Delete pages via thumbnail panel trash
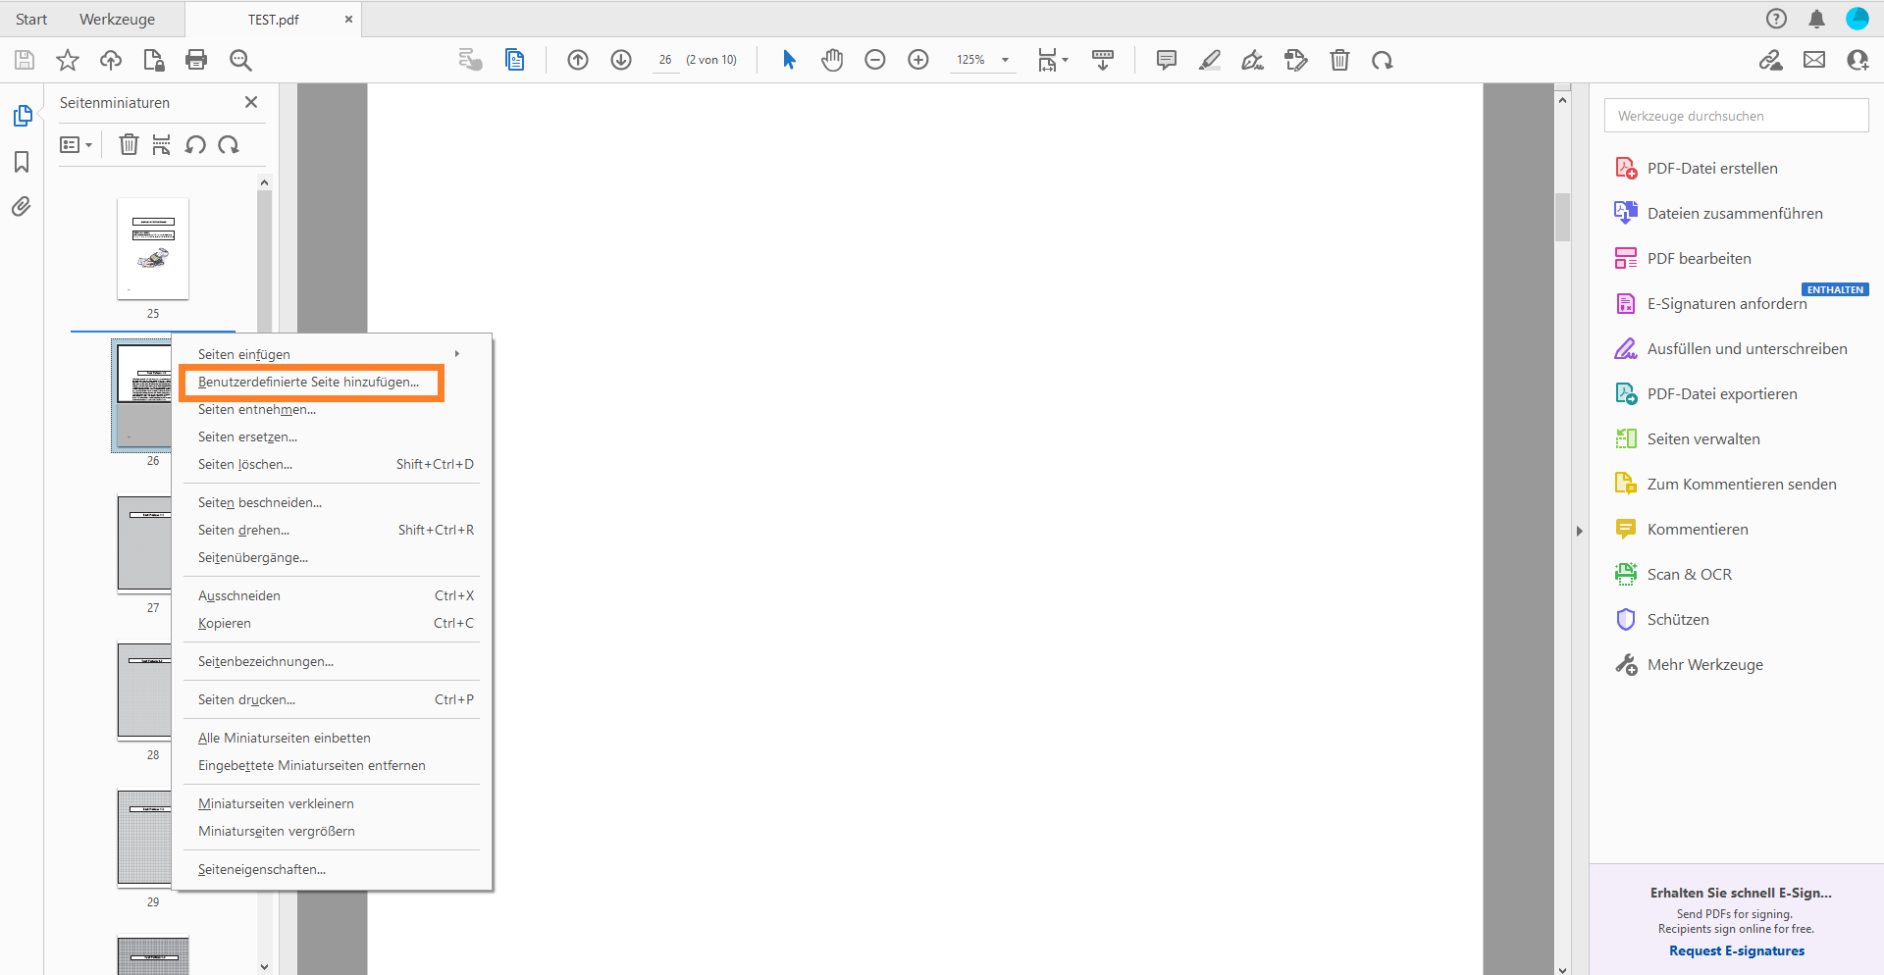The width and height of the screenshot is (1884, 975). click(x=129, y=145)
